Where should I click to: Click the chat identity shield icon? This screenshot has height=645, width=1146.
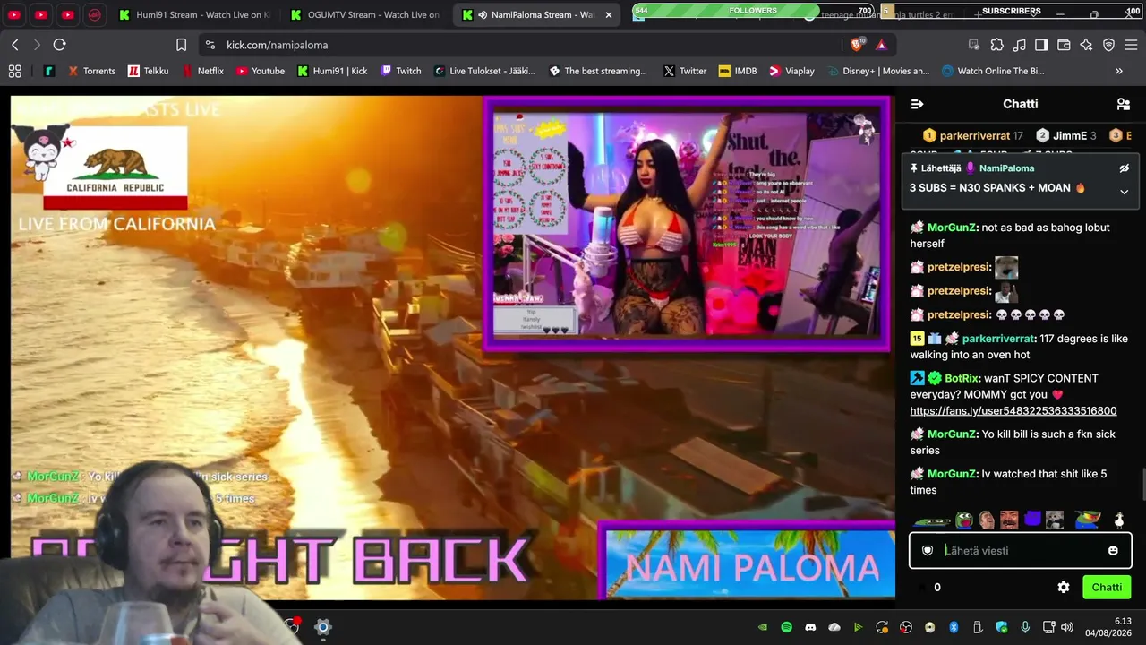coord(928,551)
